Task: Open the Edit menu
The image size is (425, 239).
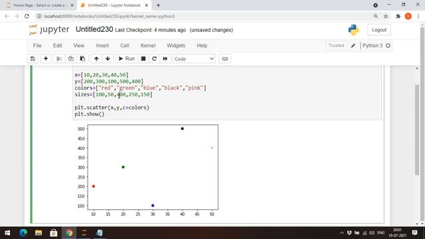Action: pyautogui.click(x=57, y=46)
